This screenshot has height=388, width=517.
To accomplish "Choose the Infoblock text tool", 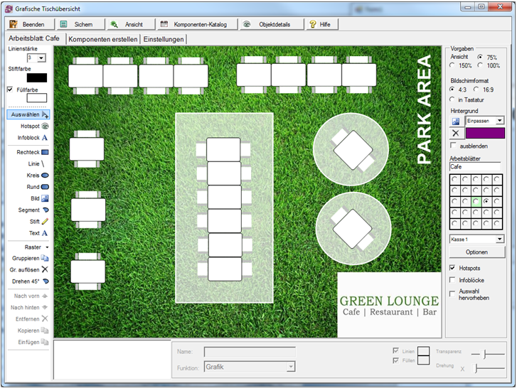I will click(28, 137).
